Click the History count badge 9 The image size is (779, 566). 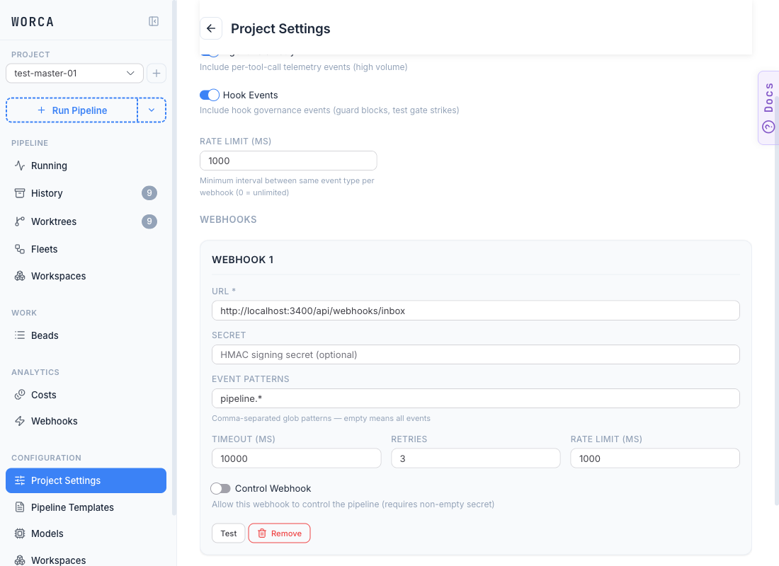149,193
